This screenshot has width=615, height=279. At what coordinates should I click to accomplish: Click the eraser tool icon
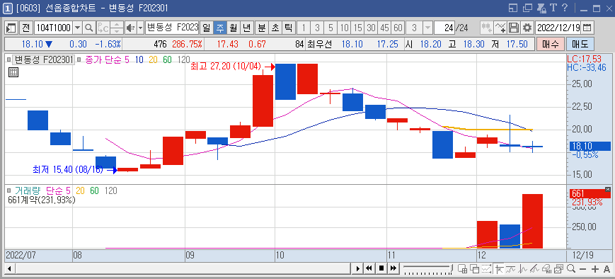click(547, 269)
